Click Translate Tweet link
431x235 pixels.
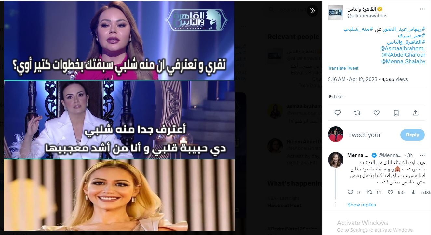point(343,68)
